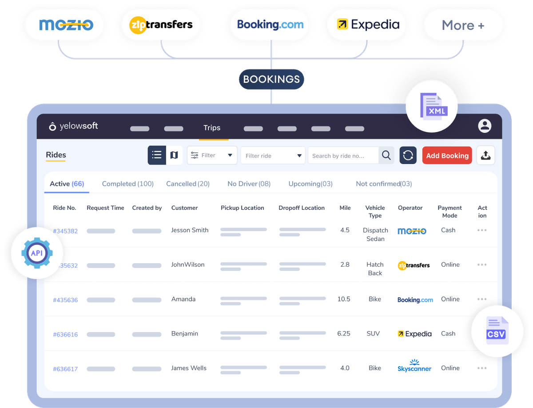Open actions menu for Jesson Smith's ride
533x408 pixels.
click(482, 230)
